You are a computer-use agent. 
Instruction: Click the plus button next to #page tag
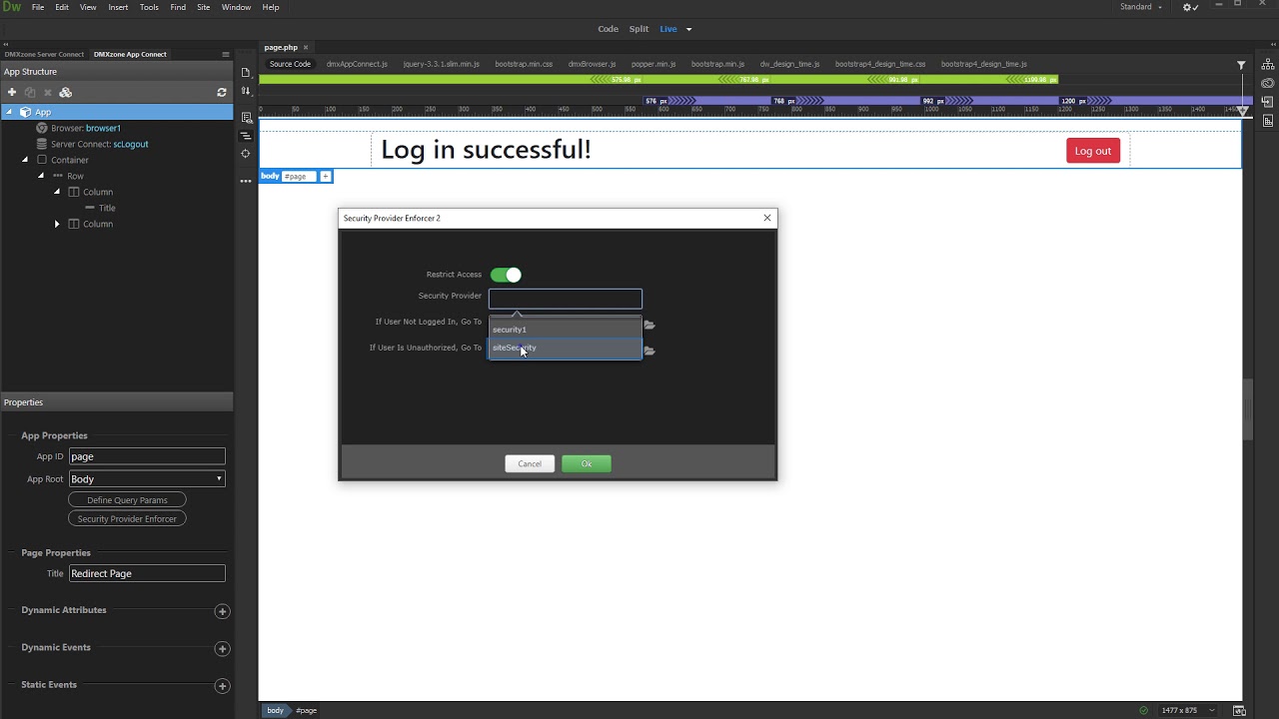click(326, 177)
